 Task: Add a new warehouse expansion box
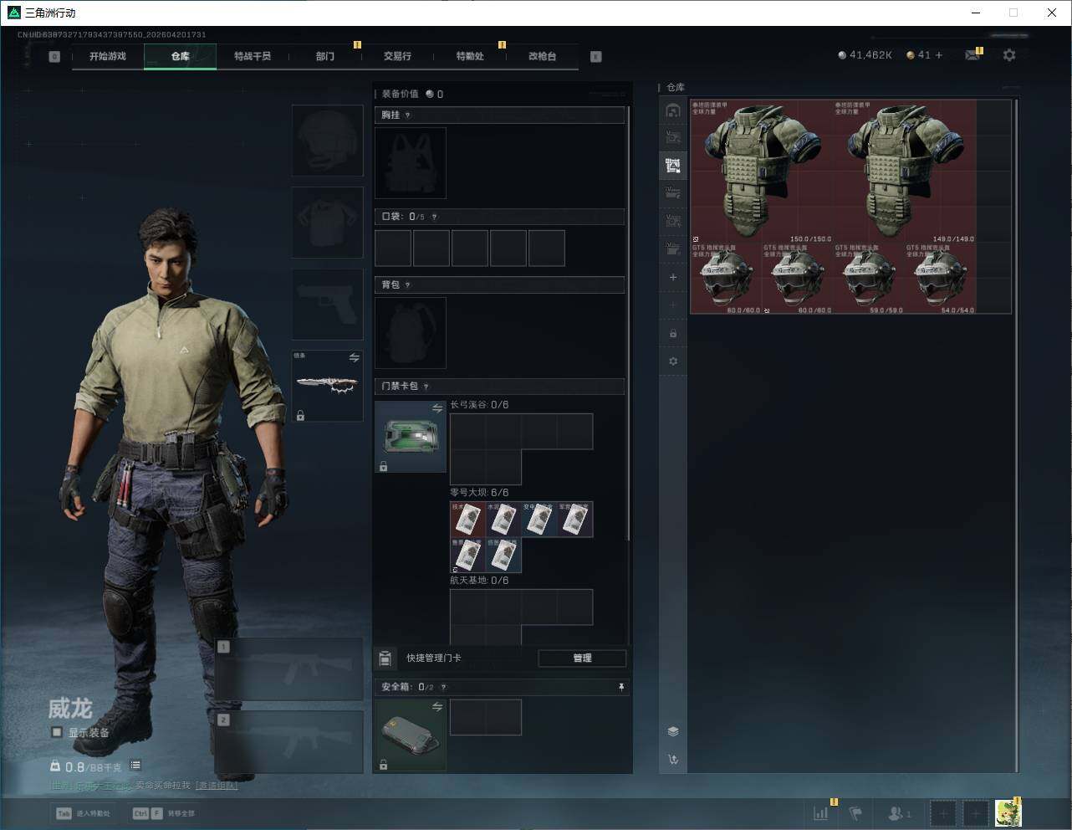673,277
